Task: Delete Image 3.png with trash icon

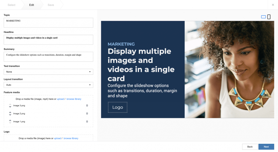Action: pos(87,105)
